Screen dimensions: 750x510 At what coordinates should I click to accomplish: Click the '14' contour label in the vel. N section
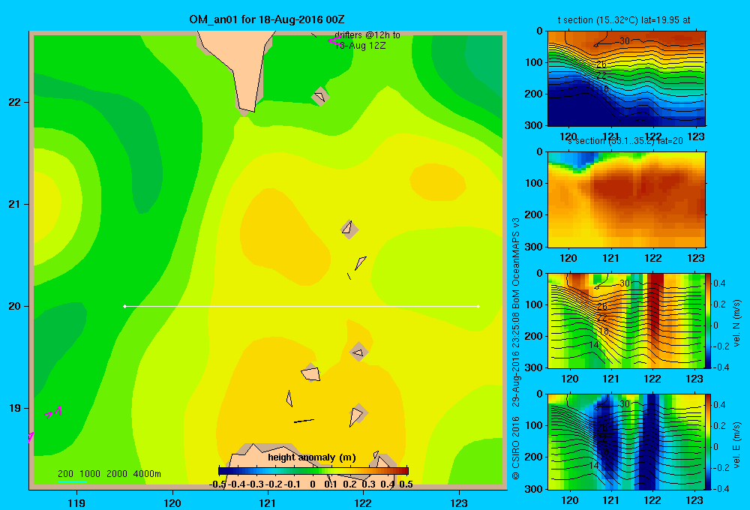pos(593,344)
